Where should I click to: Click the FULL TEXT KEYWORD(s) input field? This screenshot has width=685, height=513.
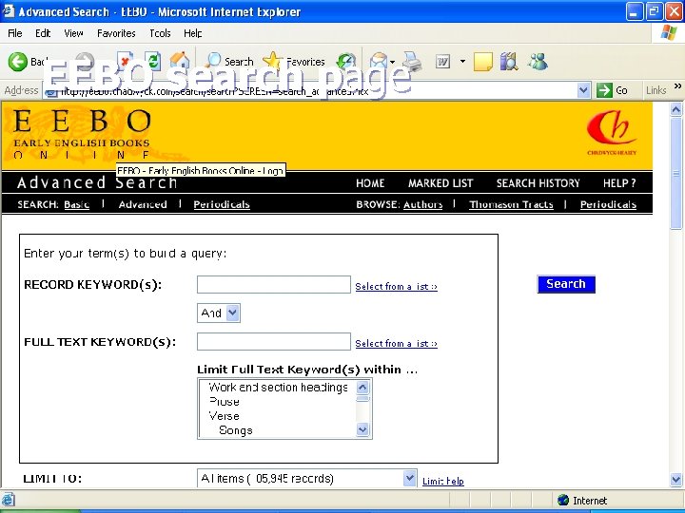pos(274,342)
